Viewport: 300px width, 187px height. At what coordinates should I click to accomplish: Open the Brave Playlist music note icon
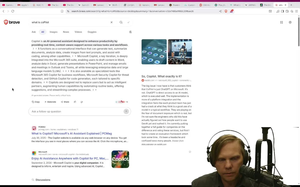[278, 11]
